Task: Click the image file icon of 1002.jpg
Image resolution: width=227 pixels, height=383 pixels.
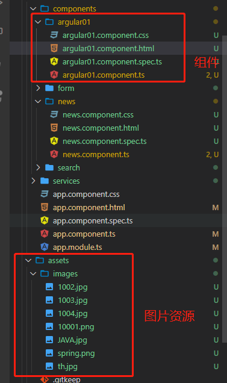Action: (49, 287)
